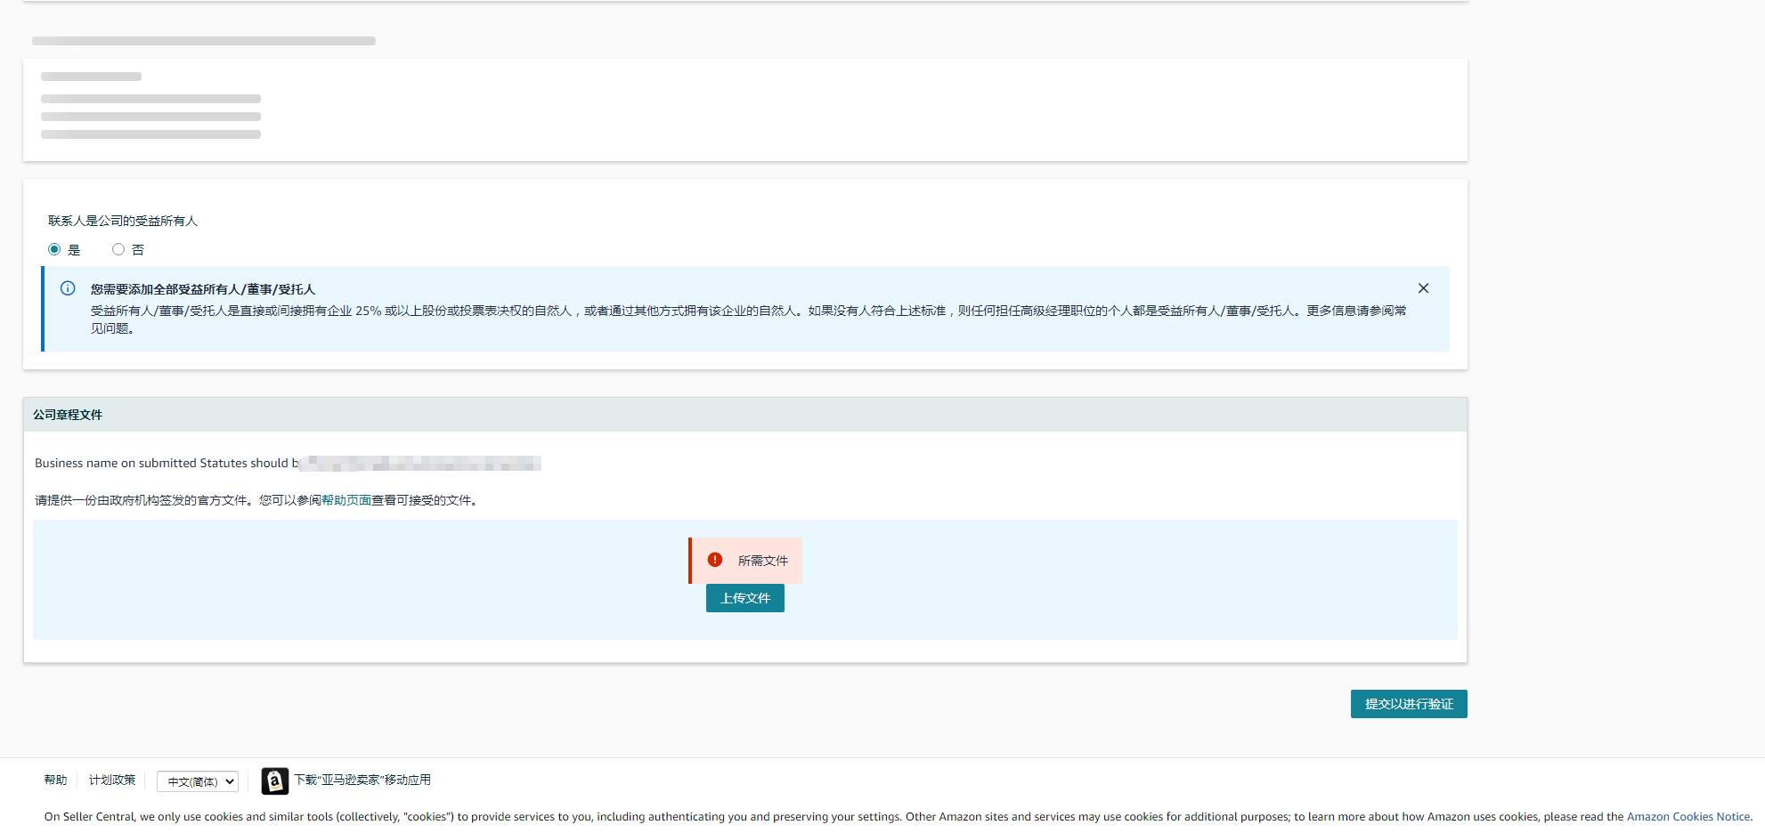Click the 上传文件 button
1765x833 pixels.
[744, 598]
